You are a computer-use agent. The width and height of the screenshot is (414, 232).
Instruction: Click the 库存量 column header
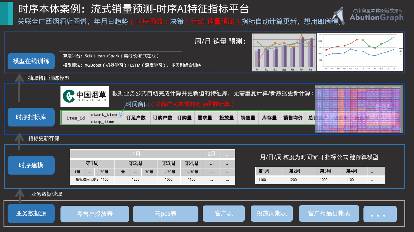pos(269,118)
